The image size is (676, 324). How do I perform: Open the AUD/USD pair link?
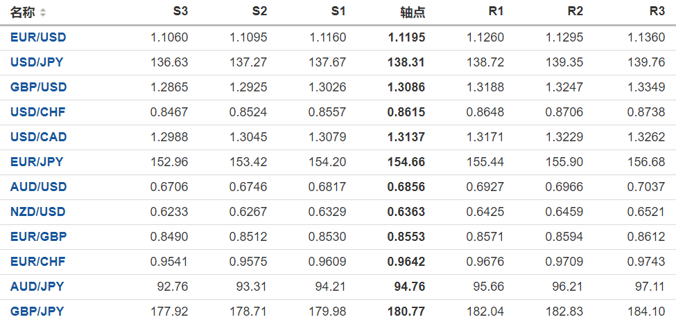pyautogui.click(x=38, y=187)
